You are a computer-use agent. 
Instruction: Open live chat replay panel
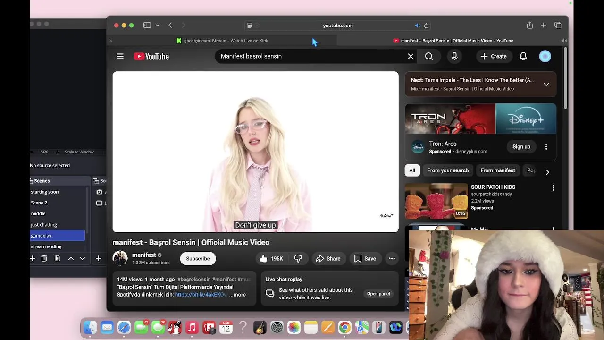pyautogui.click(x=378, y=294)
